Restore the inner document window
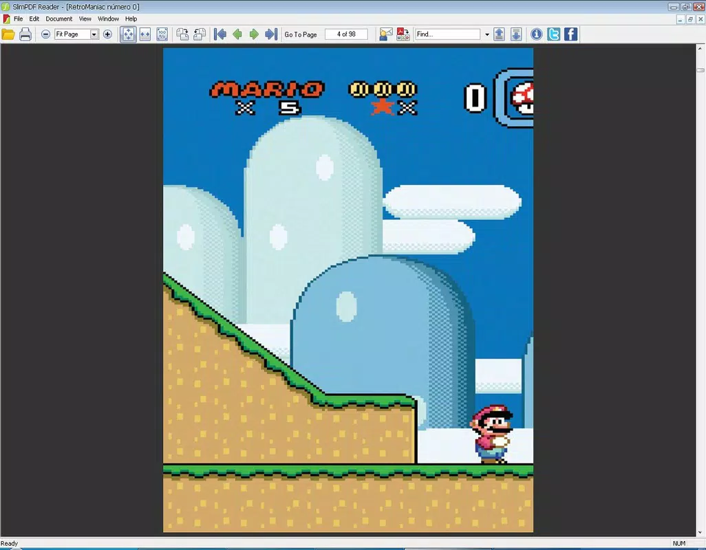Viewport: 706px width, 550px height. (x=690, y=19)
